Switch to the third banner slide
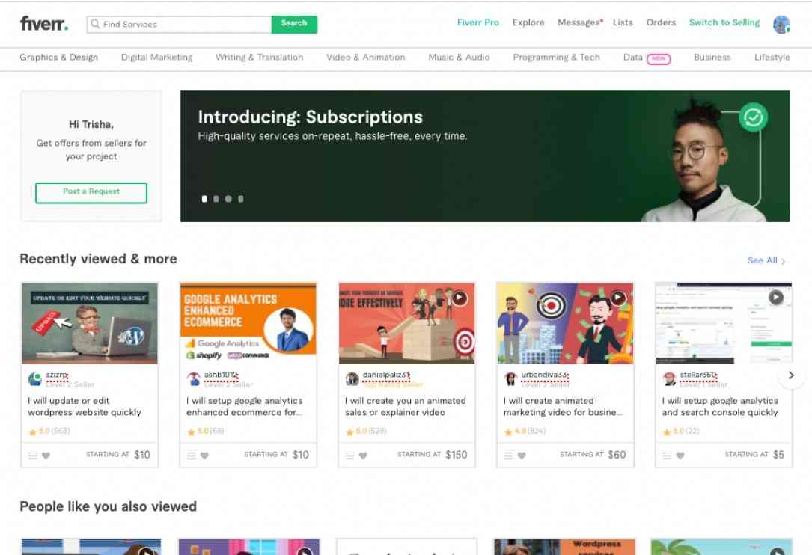 point(228,199)
